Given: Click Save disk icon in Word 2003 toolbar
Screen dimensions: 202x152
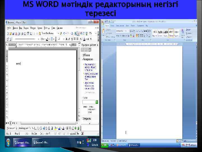Looking at the screenshot, I should point(13,33).
